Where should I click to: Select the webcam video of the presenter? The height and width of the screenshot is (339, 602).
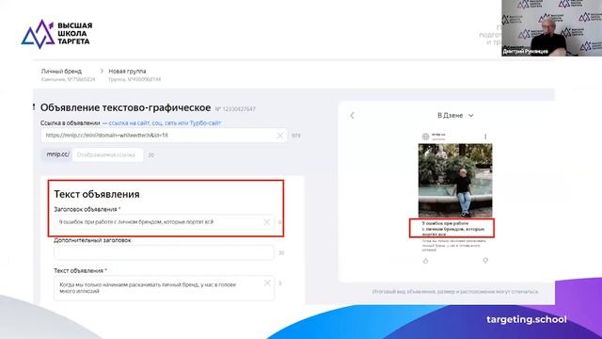click(x=552, y=28)
